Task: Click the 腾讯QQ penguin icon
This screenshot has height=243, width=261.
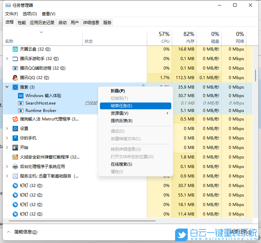Action: (15, 78)
